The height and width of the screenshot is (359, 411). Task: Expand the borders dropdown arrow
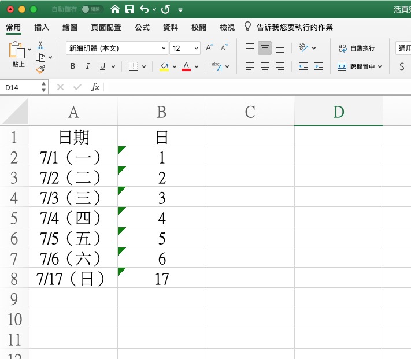[x=144, y=66]
